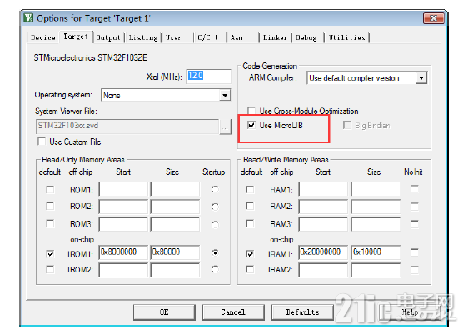The image size is (463, 329).
Task: Select the IROM2 Startup radio button
Action: click(x=215, y=269)
